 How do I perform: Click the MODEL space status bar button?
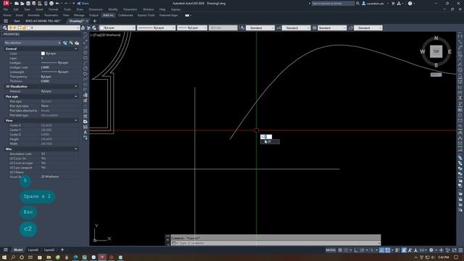(331, 250)
